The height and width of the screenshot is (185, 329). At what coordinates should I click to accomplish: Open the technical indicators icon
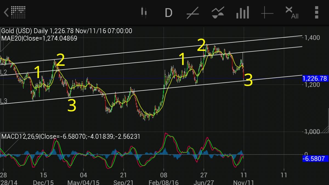pyautogui.click(x=218, y=13)
